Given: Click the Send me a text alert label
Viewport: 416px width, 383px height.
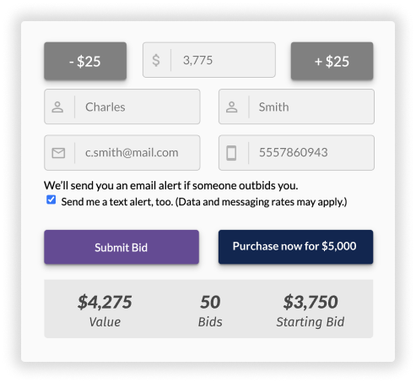Looking at the screenshot, I should (204, 202).
